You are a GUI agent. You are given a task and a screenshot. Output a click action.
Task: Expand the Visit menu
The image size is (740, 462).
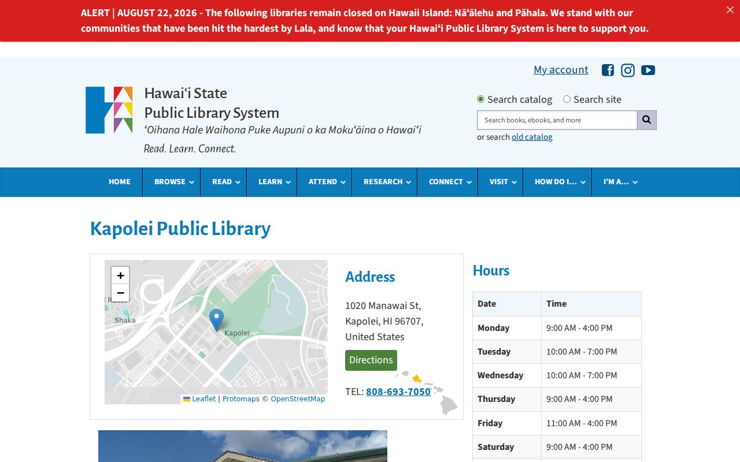501,182
